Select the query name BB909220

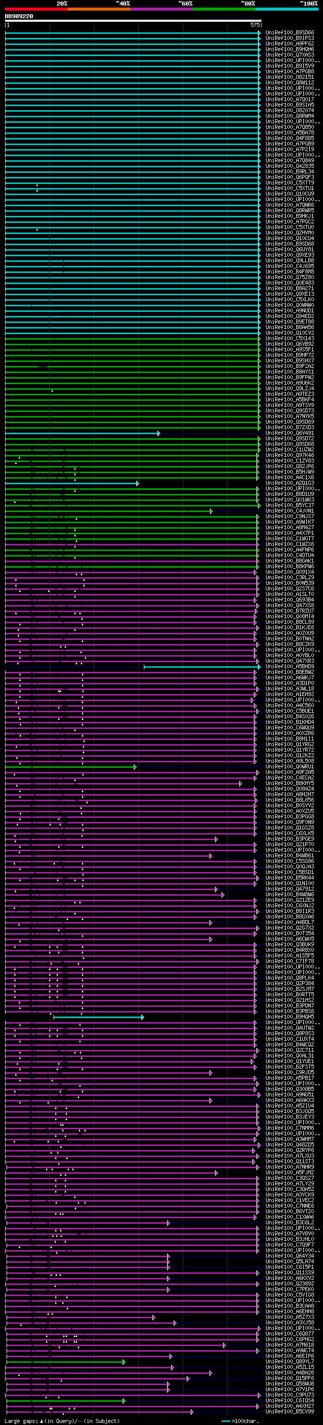[19, 17]
